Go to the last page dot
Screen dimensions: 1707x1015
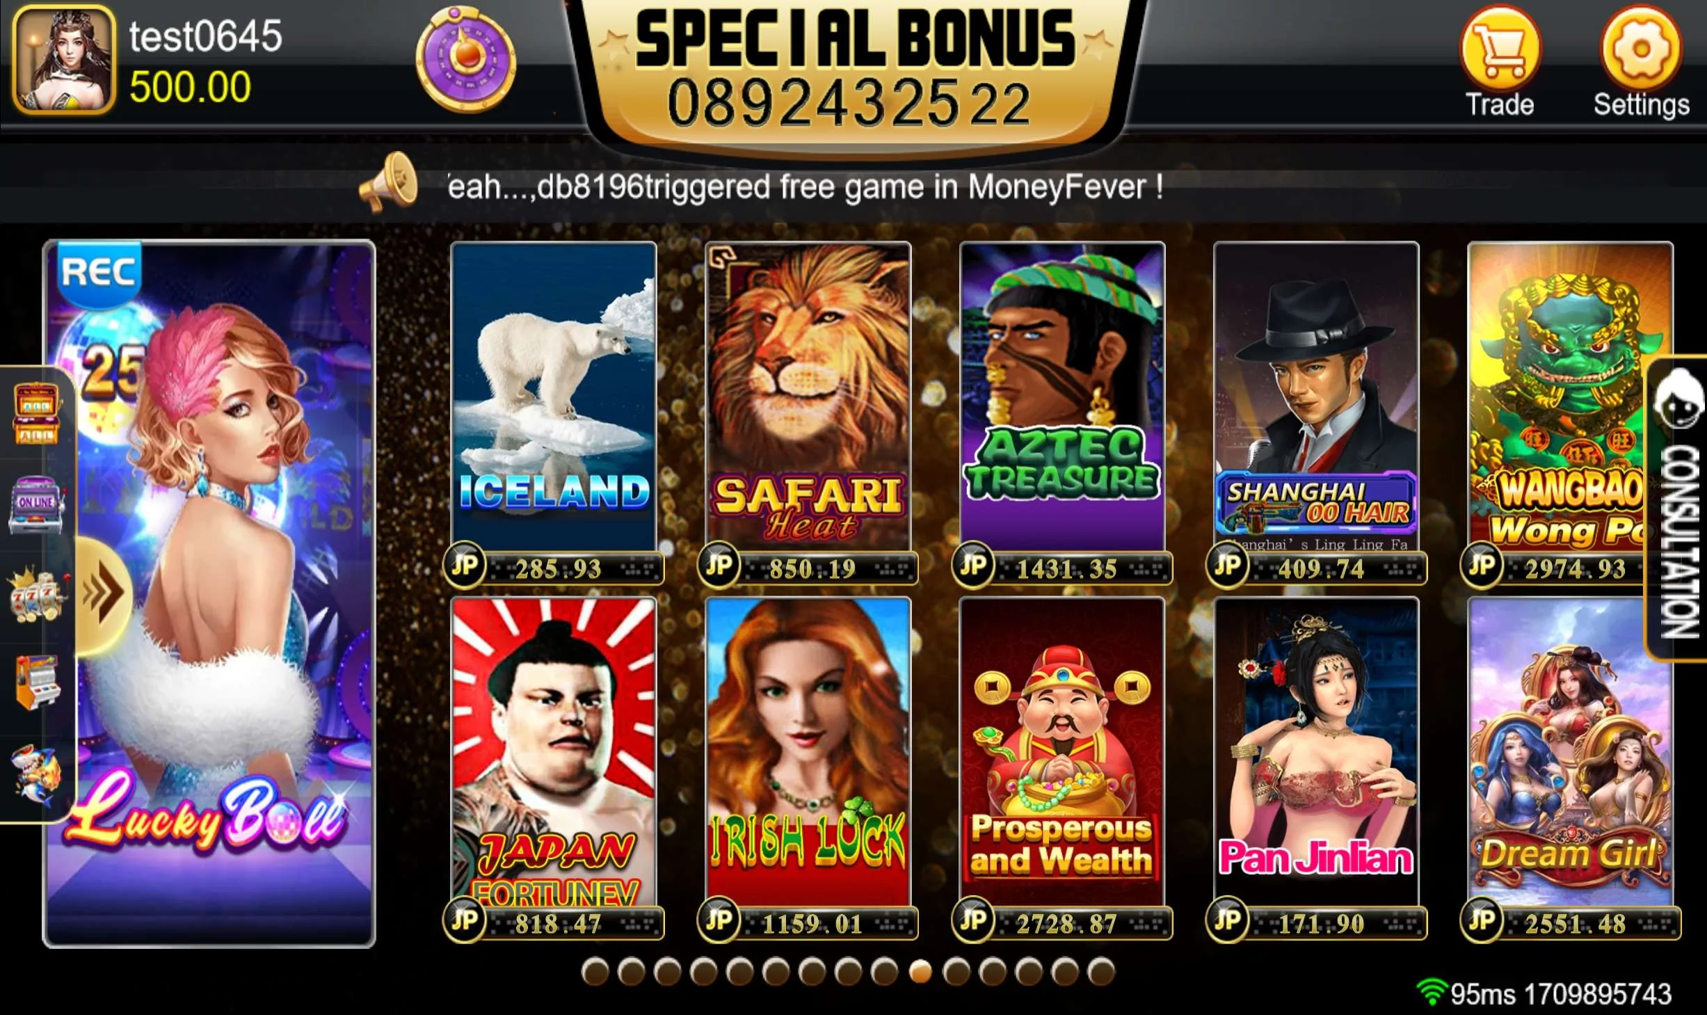point(1101,972)
